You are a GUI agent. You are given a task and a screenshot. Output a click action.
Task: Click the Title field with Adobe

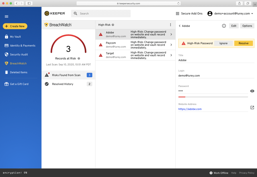coord(216,60)
